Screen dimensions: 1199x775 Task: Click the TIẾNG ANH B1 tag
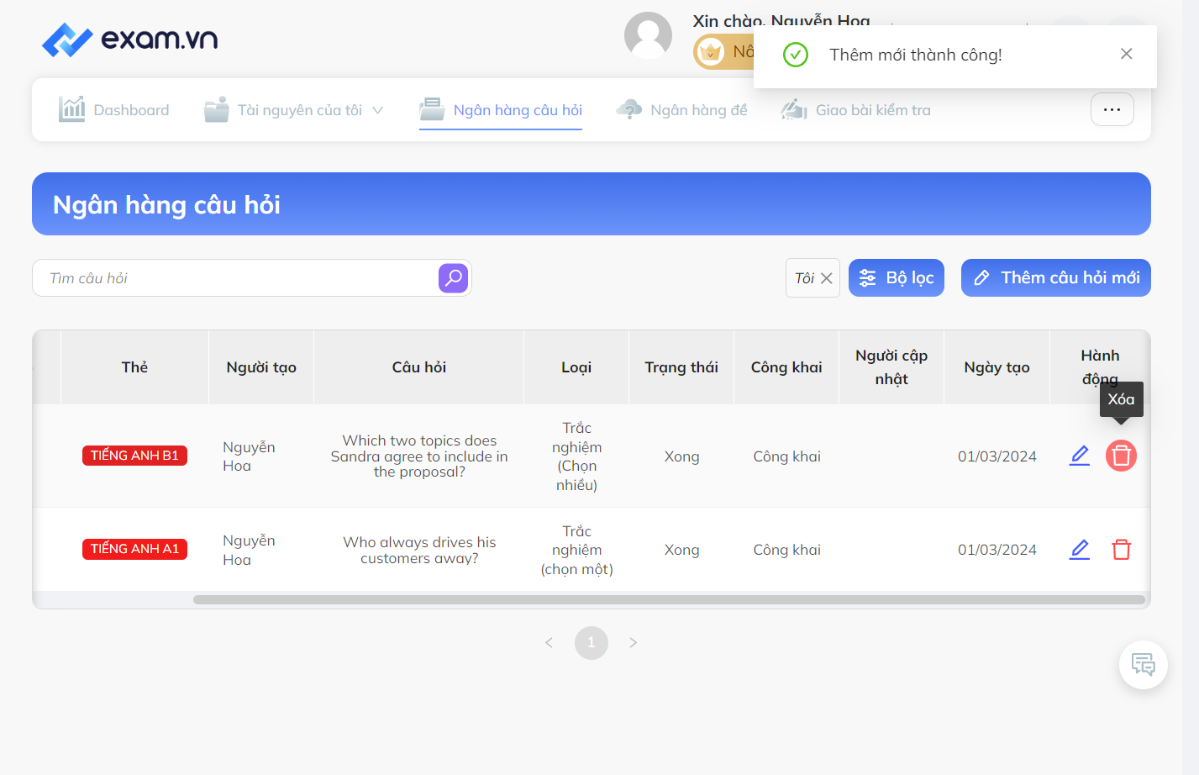134,456
